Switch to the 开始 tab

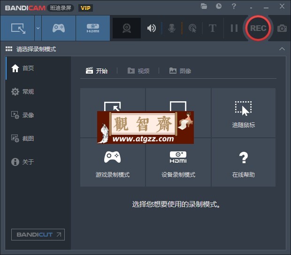(97, 71)
